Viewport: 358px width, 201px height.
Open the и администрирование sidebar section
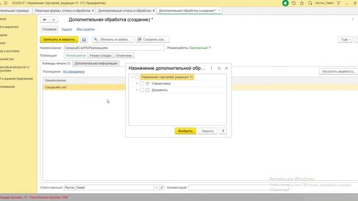coord(16,79)
